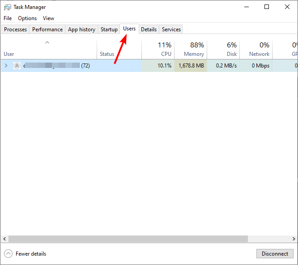Switch to the Startup tab
Image resolution: width=298 pixels, height=265 pixels.
[109, 29]
